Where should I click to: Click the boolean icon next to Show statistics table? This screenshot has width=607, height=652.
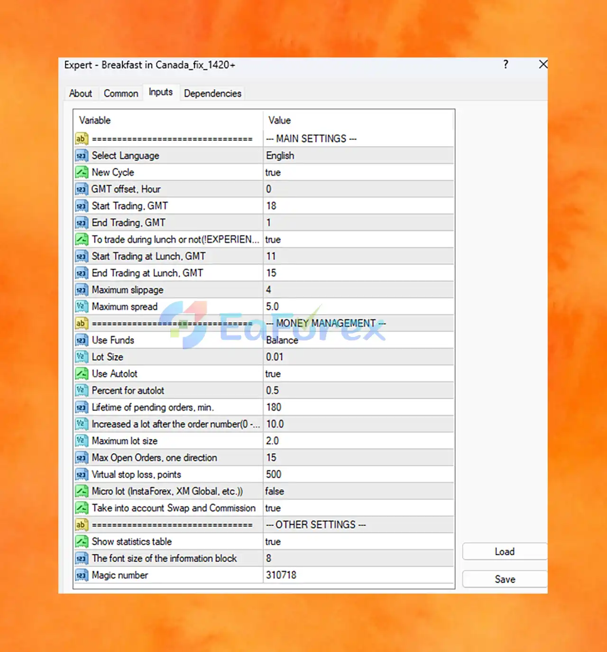pyautogui.click(x=82, y=541)
